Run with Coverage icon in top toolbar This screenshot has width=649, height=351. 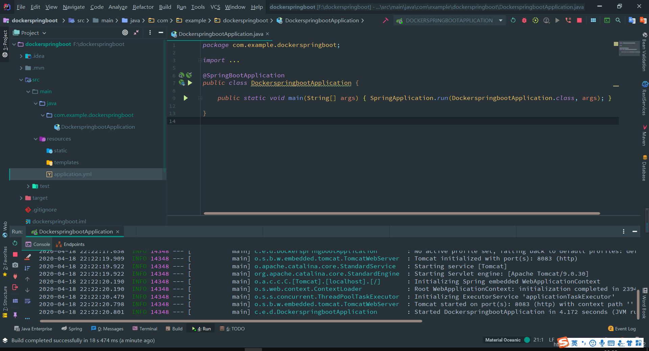[x=535, y=20]
